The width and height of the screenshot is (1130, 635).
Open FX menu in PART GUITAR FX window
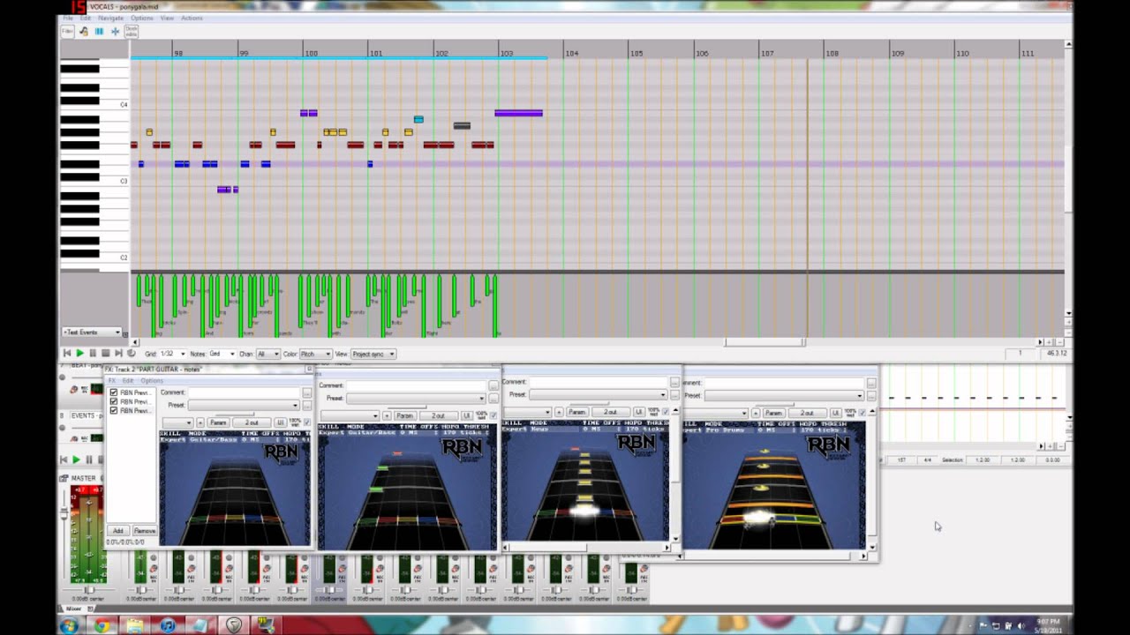(111, 380)
